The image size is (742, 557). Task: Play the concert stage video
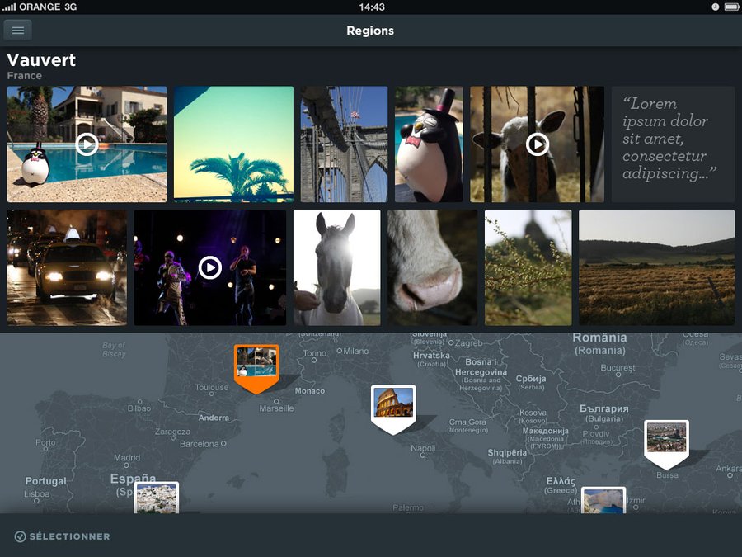click(x=209, y=267)
